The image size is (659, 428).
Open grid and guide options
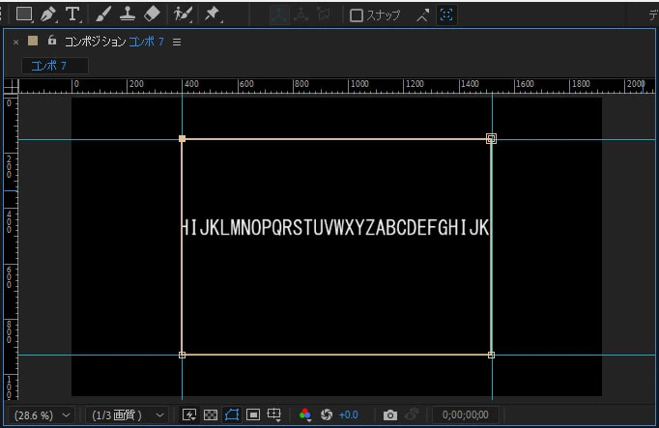pyautogui.click(x=274, y=415)
